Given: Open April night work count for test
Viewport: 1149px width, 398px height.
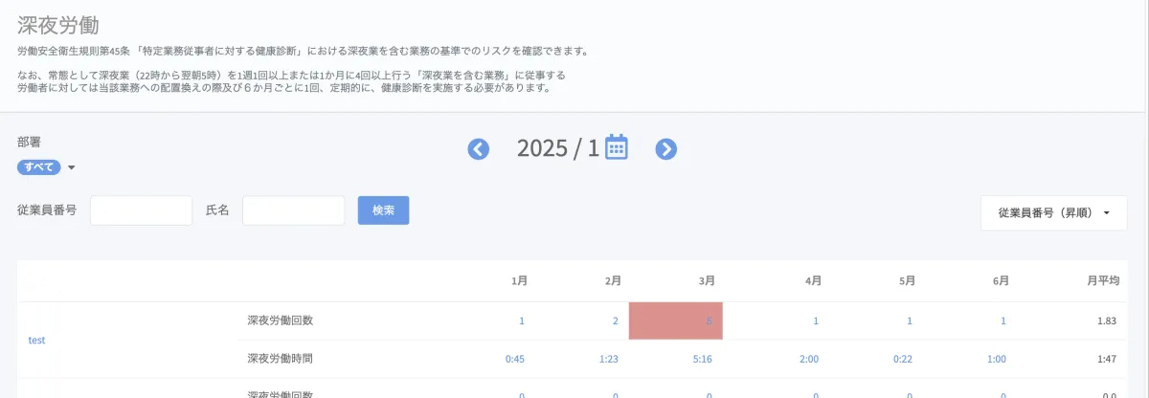Looking at the screenshot, I should click(816, 321).
